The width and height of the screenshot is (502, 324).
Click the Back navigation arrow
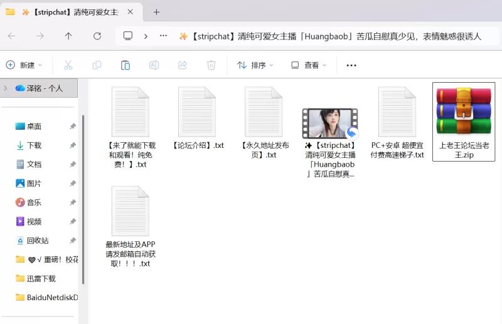pyautogui.click(x=11, y=36)
